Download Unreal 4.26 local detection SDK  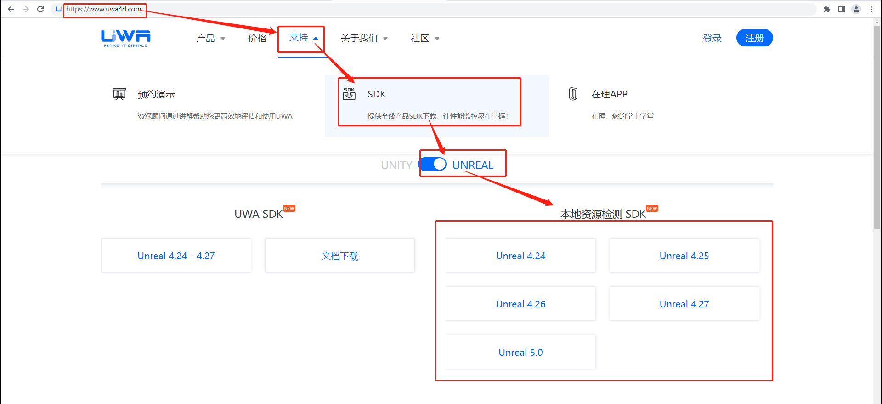(520, 304)
